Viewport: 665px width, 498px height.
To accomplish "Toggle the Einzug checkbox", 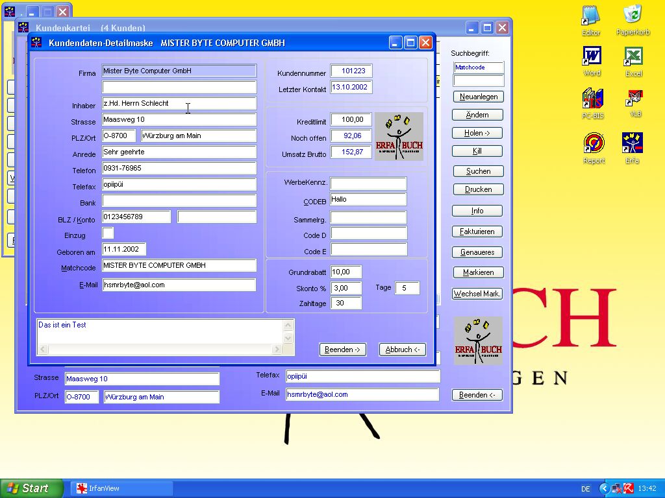I will click(108, 233).
